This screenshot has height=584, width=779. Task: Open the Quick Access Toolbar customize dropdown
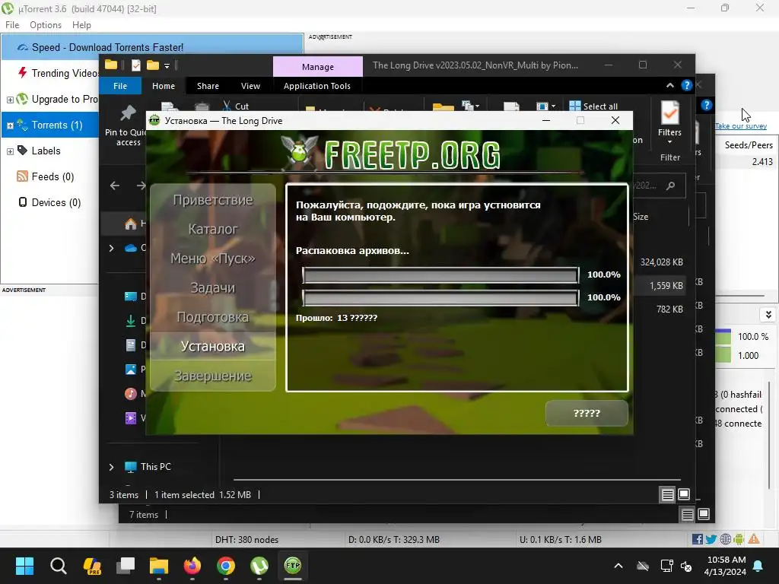tap(167, 65)
